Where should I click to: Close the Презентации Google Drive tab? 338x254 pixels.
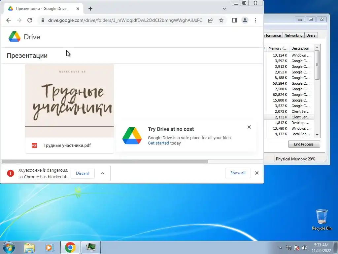click(x=78, y=9)
